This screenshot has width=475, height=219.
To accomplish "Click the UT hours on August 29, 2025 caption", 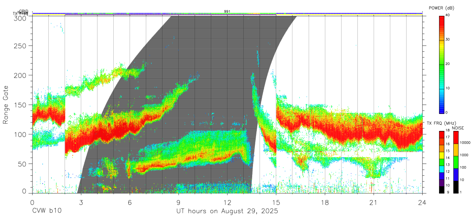I will coord(227,211).
